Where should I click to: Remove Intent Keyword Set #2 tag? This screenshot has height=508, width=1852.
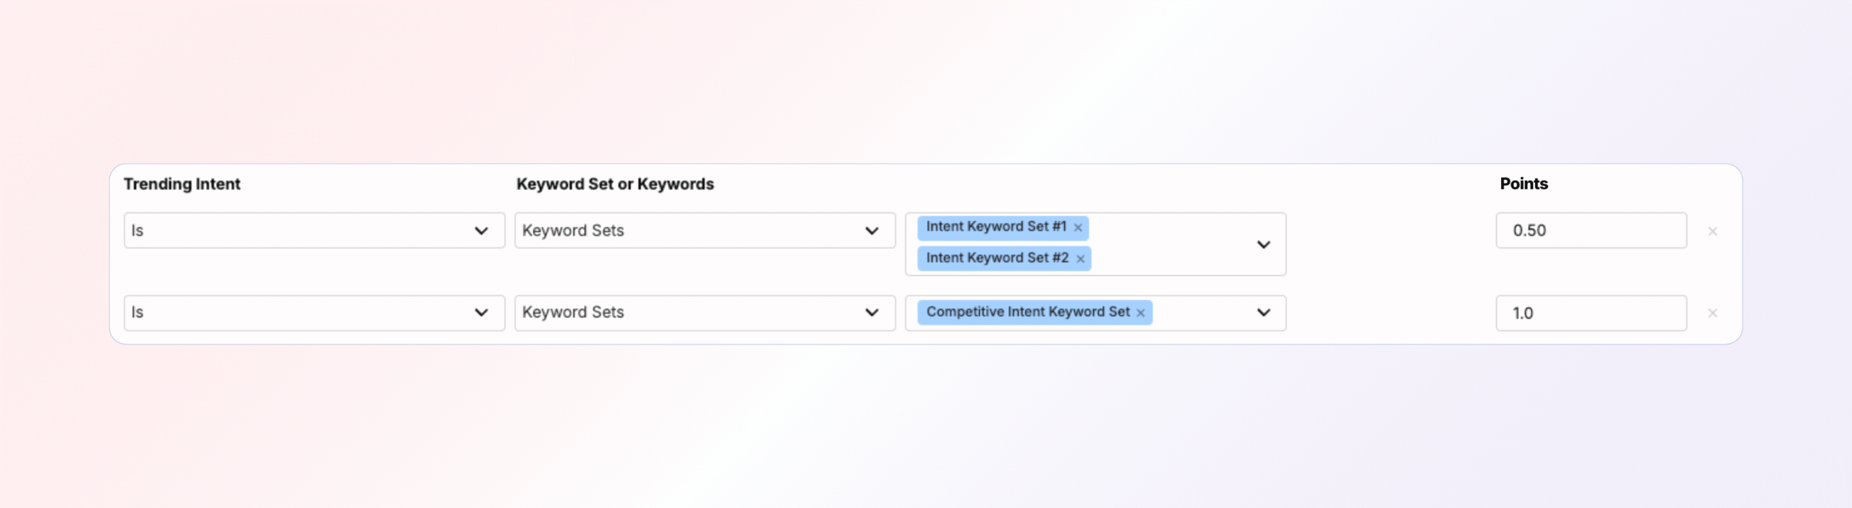click(x=1080, y=259)
